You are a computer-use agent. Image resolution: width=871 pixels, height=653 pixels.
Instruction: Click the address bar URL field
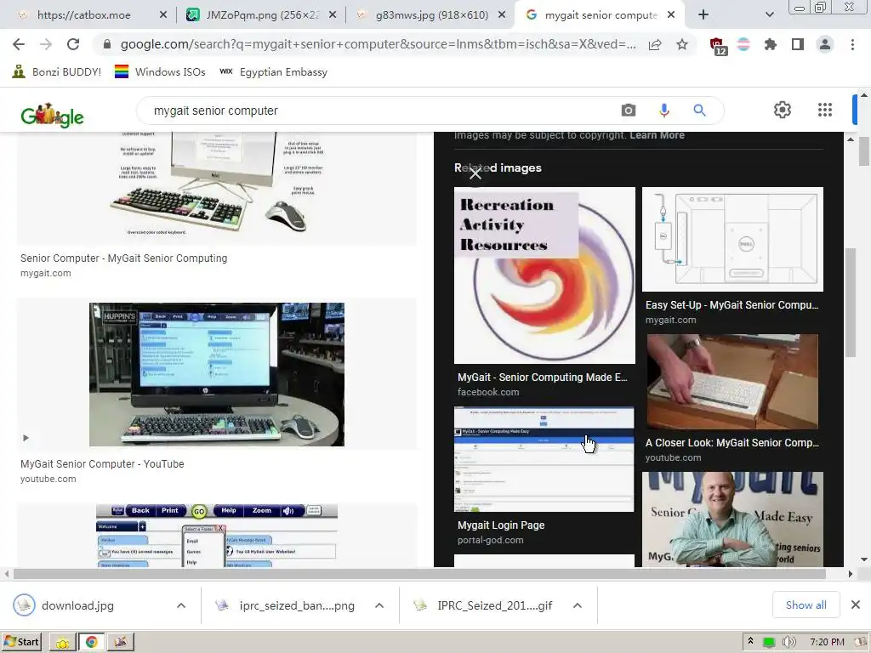378,44
